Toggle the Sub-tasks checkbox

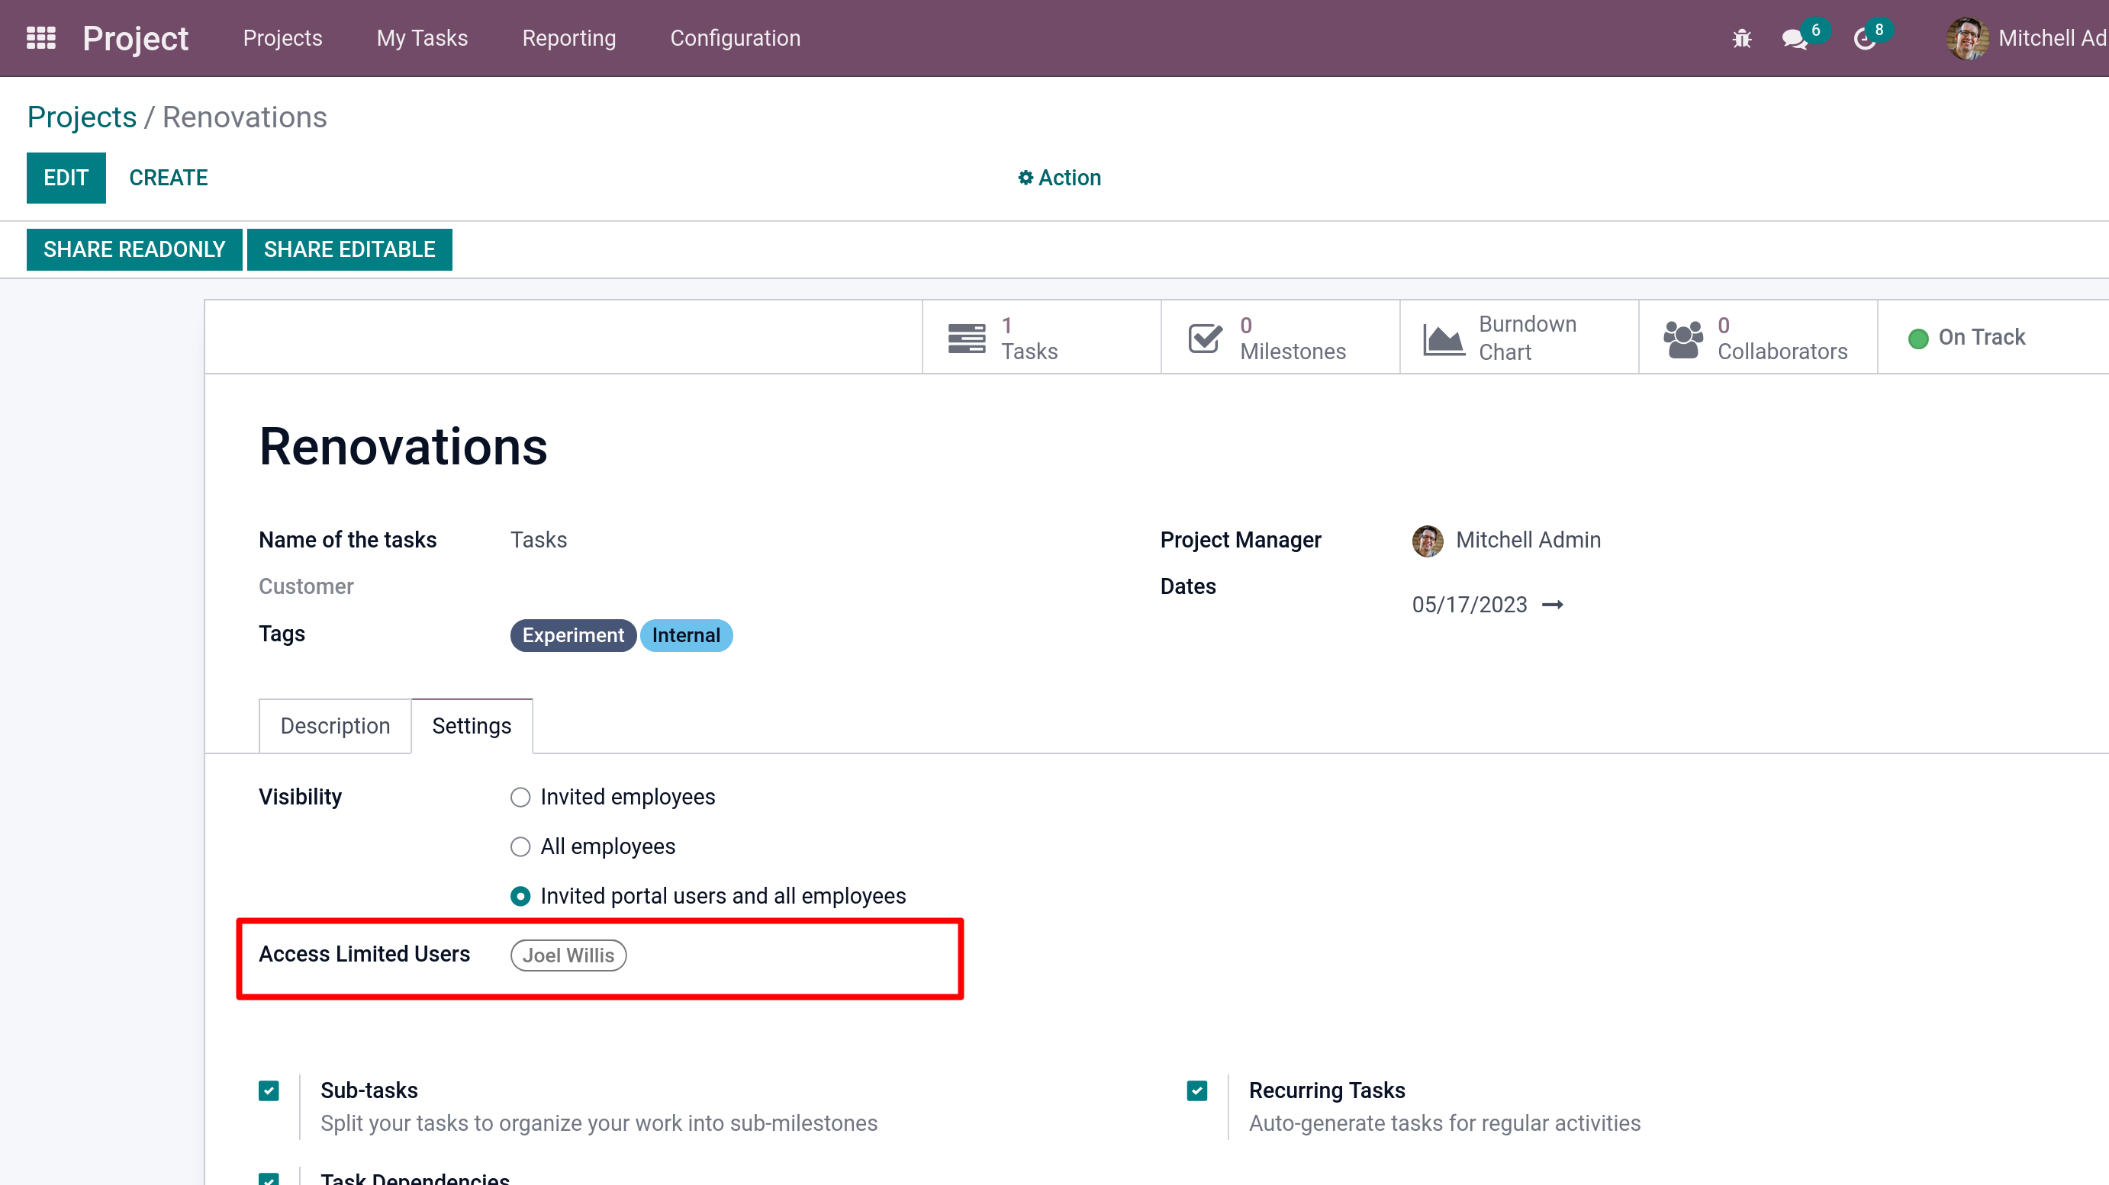[269, 1091]
